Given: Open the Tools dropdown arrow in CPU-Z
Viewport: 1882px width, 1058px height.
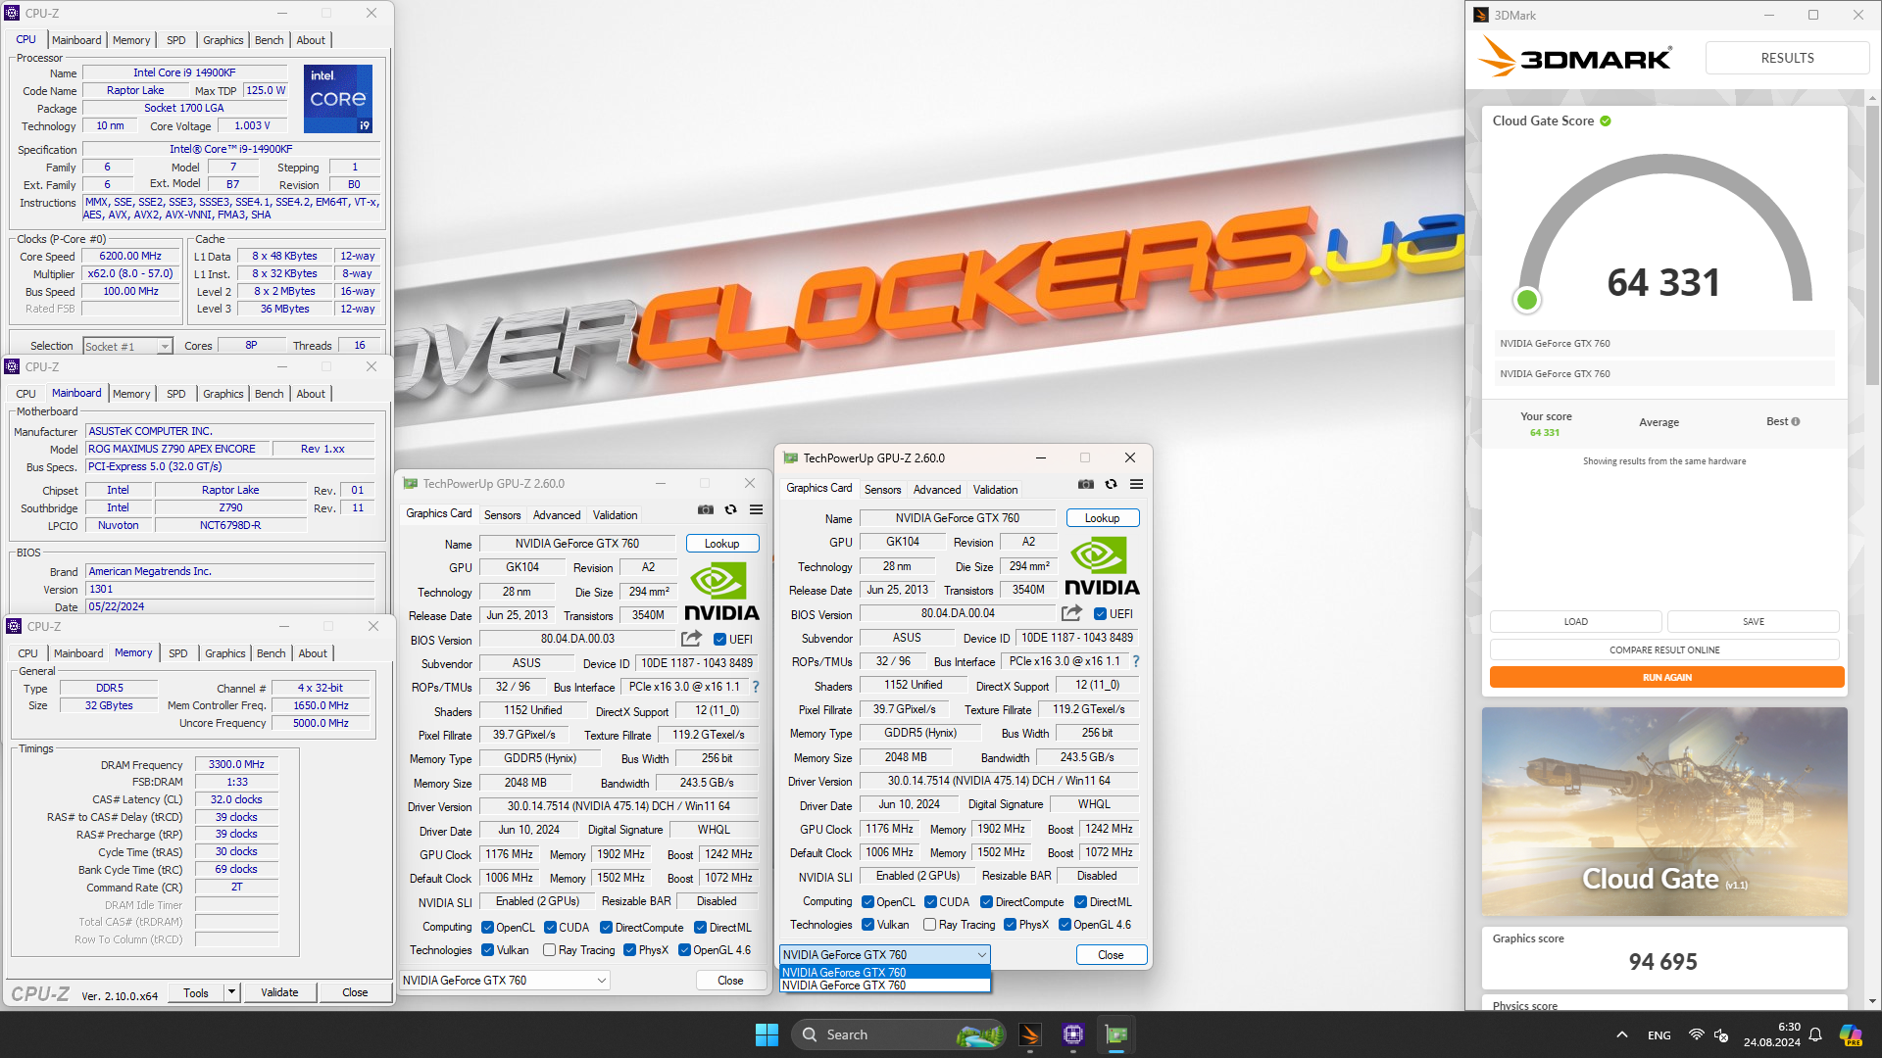Looking at the screenshot, I should 231,992.
